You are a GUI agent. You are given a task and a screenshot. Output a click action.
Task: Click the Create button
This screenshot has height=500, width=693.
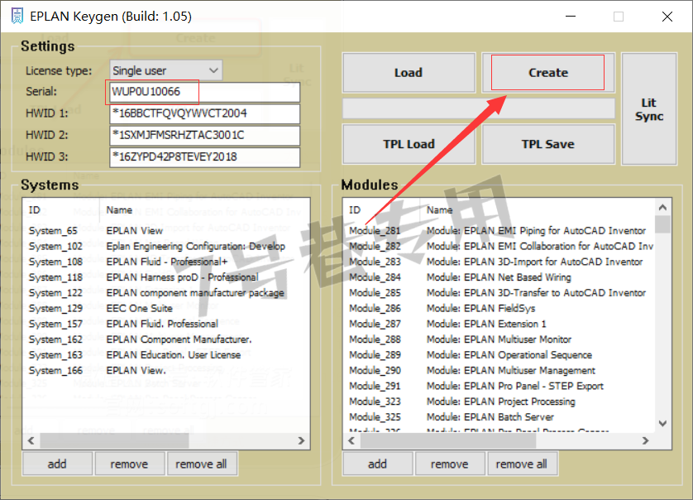coord(548,73)
